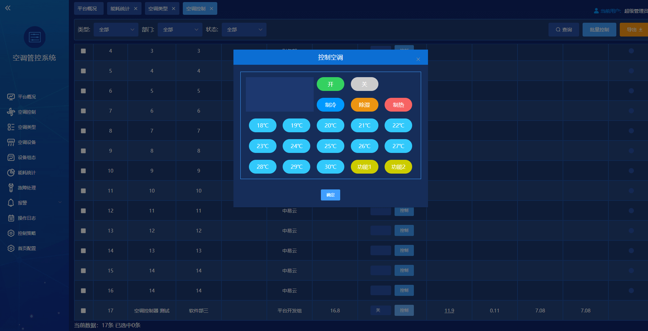Set temperature to 30℃

(331, 167)
